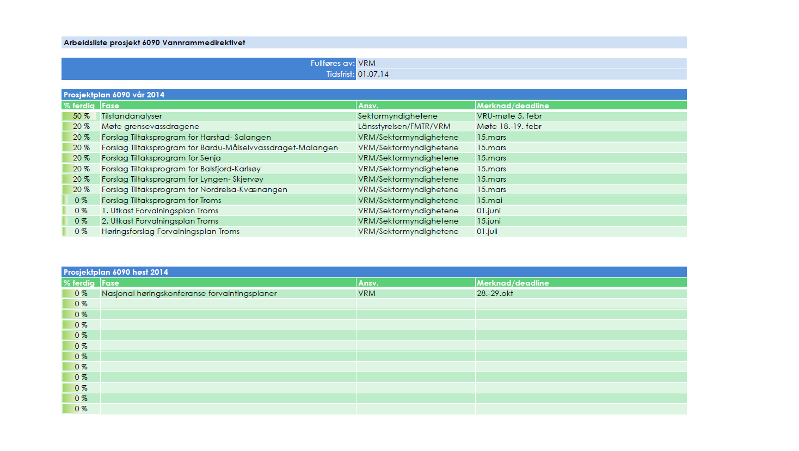This screenshot has height=451, width=799.
Task: Click the 'Tidsfrist:' label cell
Action: 209,75
